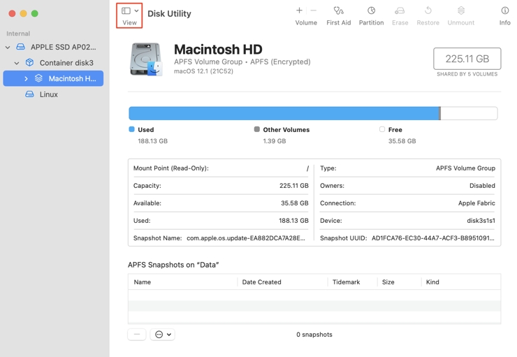
Task: Click the Restore toolbar icon
Action: pos(428,10)
